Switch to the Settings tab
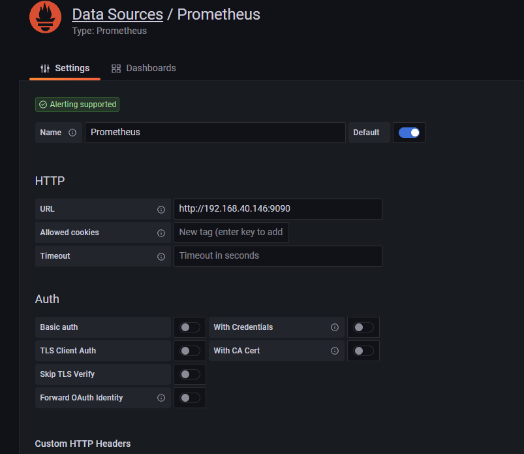The width and height of the screenshot is (524, 454). pyautogui.click(x=65, y=68)
